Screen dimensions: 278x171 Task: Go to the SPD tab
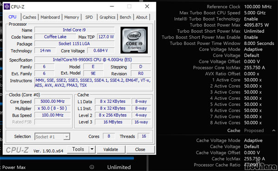pos(89,17)
